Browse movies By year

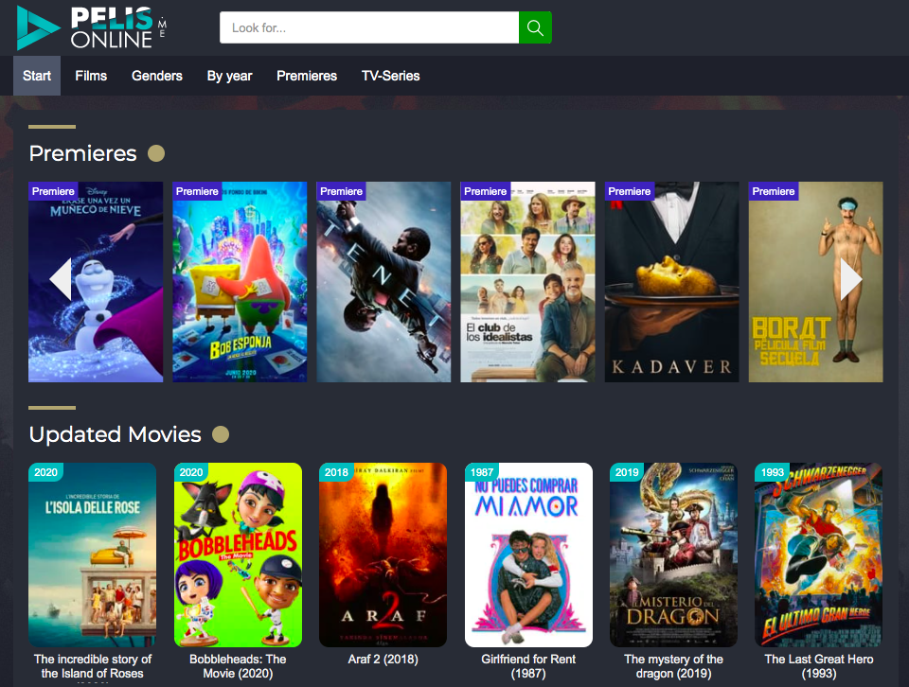pos(229,76)
